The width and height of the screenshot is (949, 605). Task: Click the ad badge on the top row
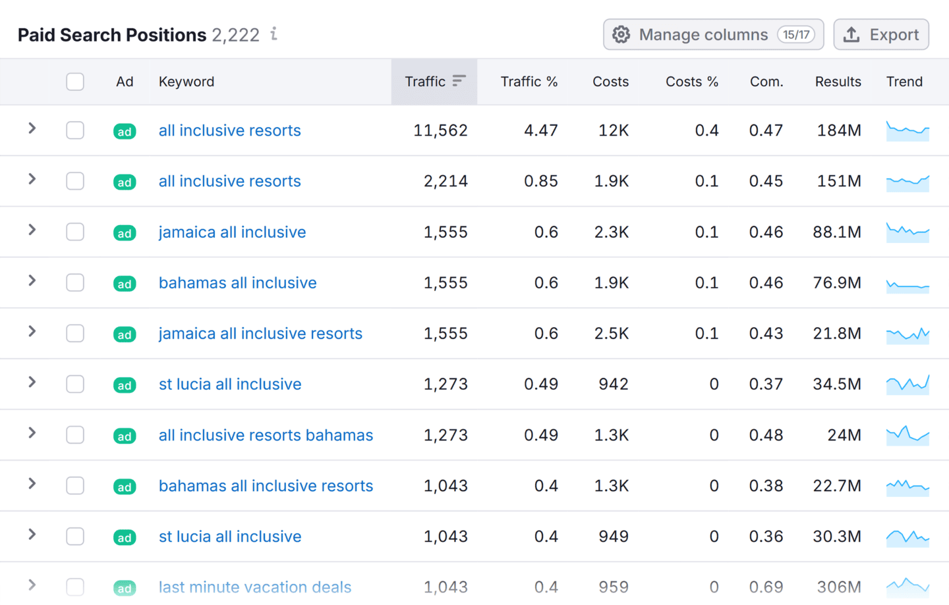[125, 131]
